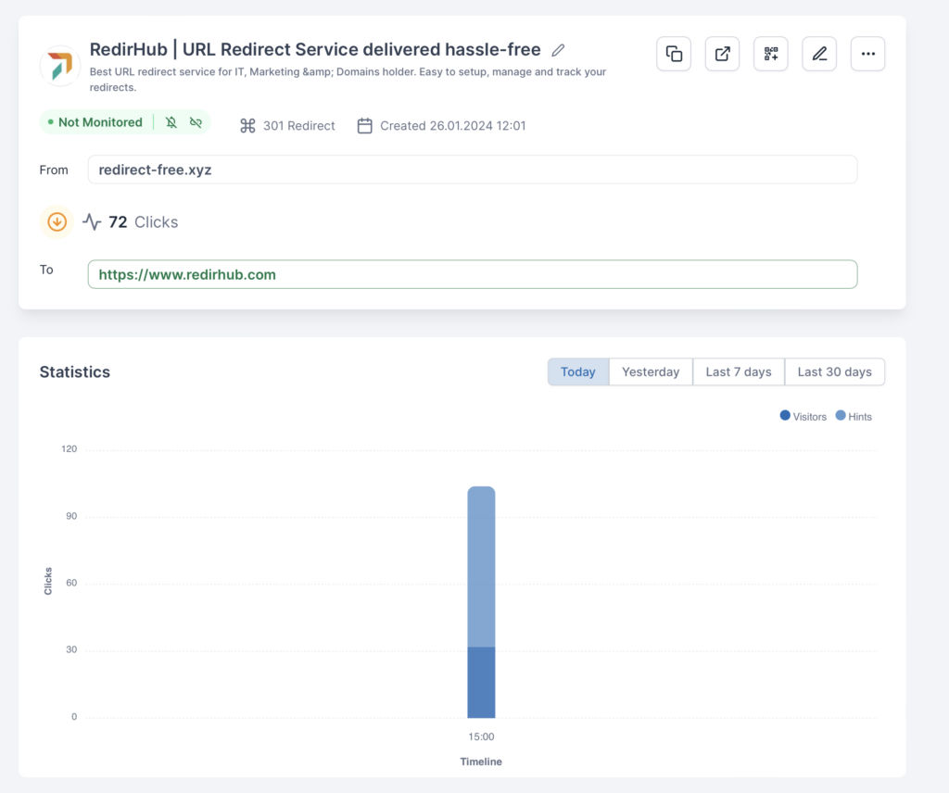The height and width of the screenshot is (793, 949).
Task: Click the '301 Redirect' label text
Action: (x=299, y=126)
